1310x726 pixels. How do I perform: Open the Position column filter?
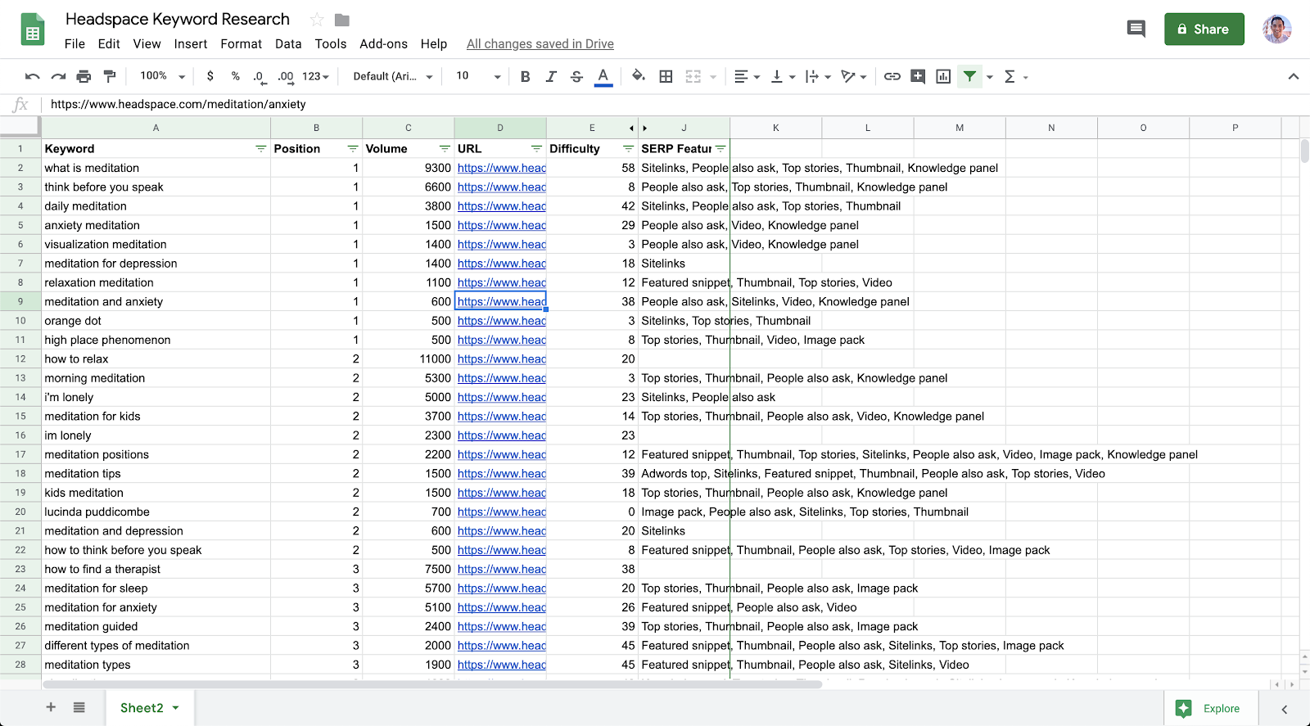click(353, 149)
